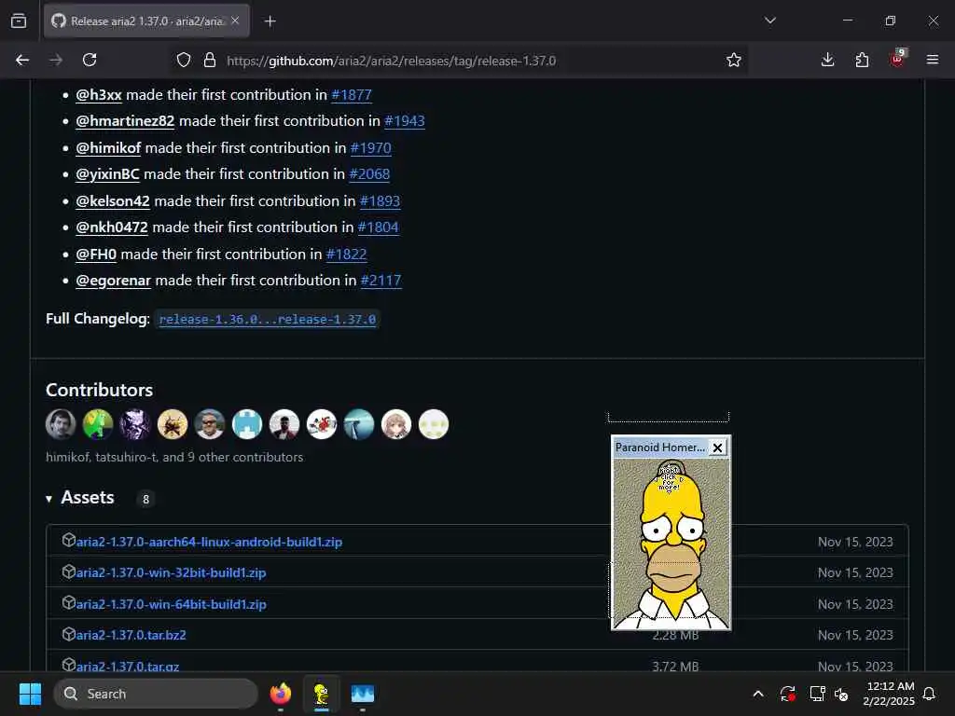
Task: Open the second contributor green avatar
Action: pyautogui.click(x=98, y=424)
